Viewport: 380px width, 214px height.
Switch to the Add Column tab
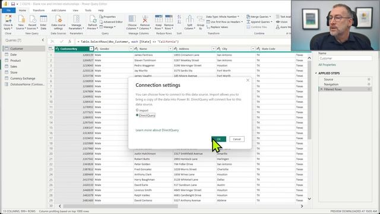(x=59, y=11)
